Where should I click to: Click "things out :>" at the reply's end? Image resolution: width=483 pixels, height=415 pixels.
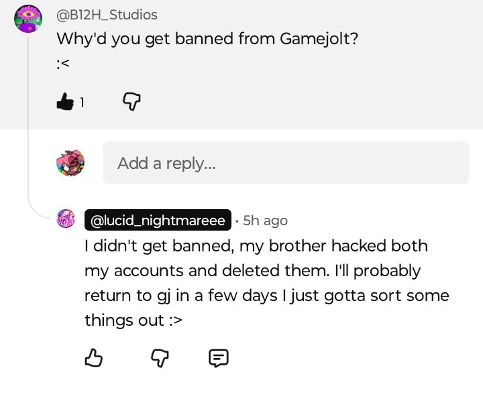(x=133, y=320)
